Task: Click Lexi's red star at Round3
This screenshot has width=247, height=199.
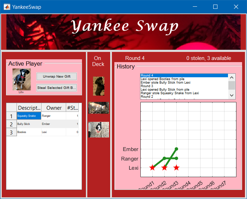Action: [176, 168]
